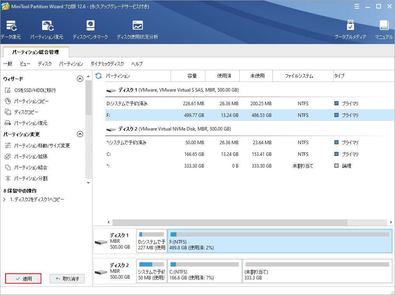
Task: Select the 未割り当て block on Disk 2 map
Action: point(317,271)
